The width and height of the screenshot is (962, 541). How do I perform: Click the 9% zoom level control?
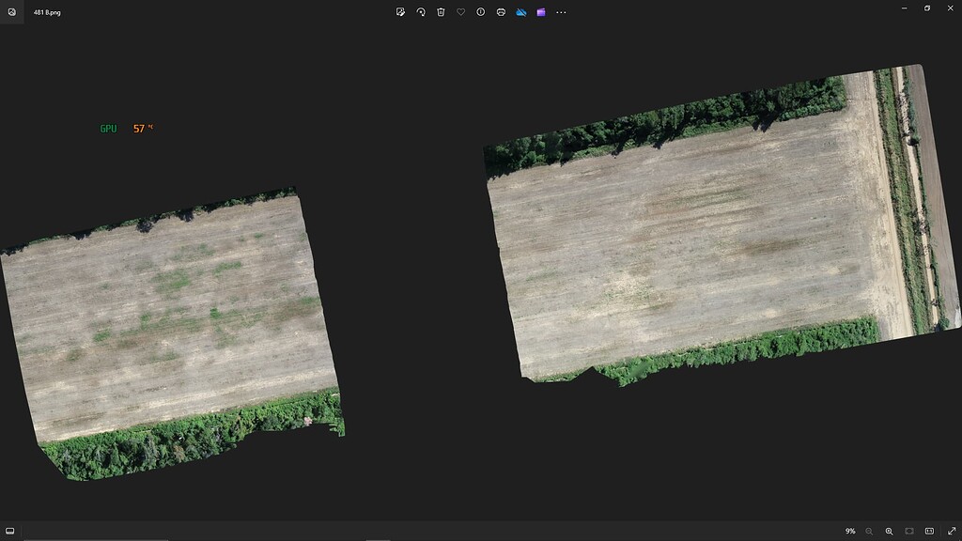coord(848,532)
